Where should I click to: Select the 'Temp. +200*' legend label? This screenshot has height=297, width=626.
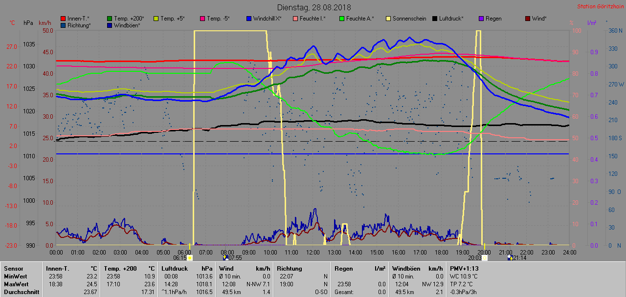129,19
